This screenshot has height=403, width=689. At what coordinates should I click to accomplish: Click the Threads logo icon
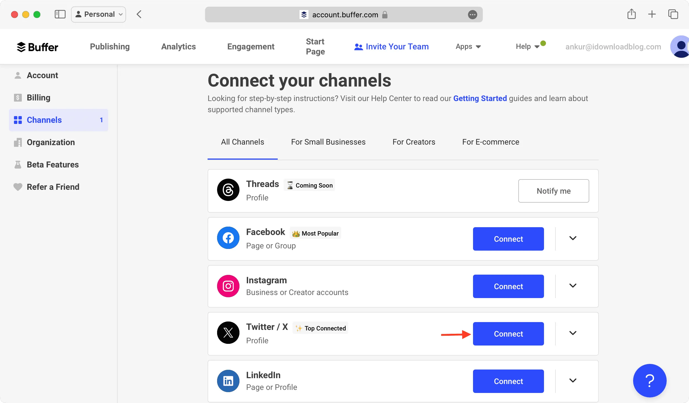point(228,190)
